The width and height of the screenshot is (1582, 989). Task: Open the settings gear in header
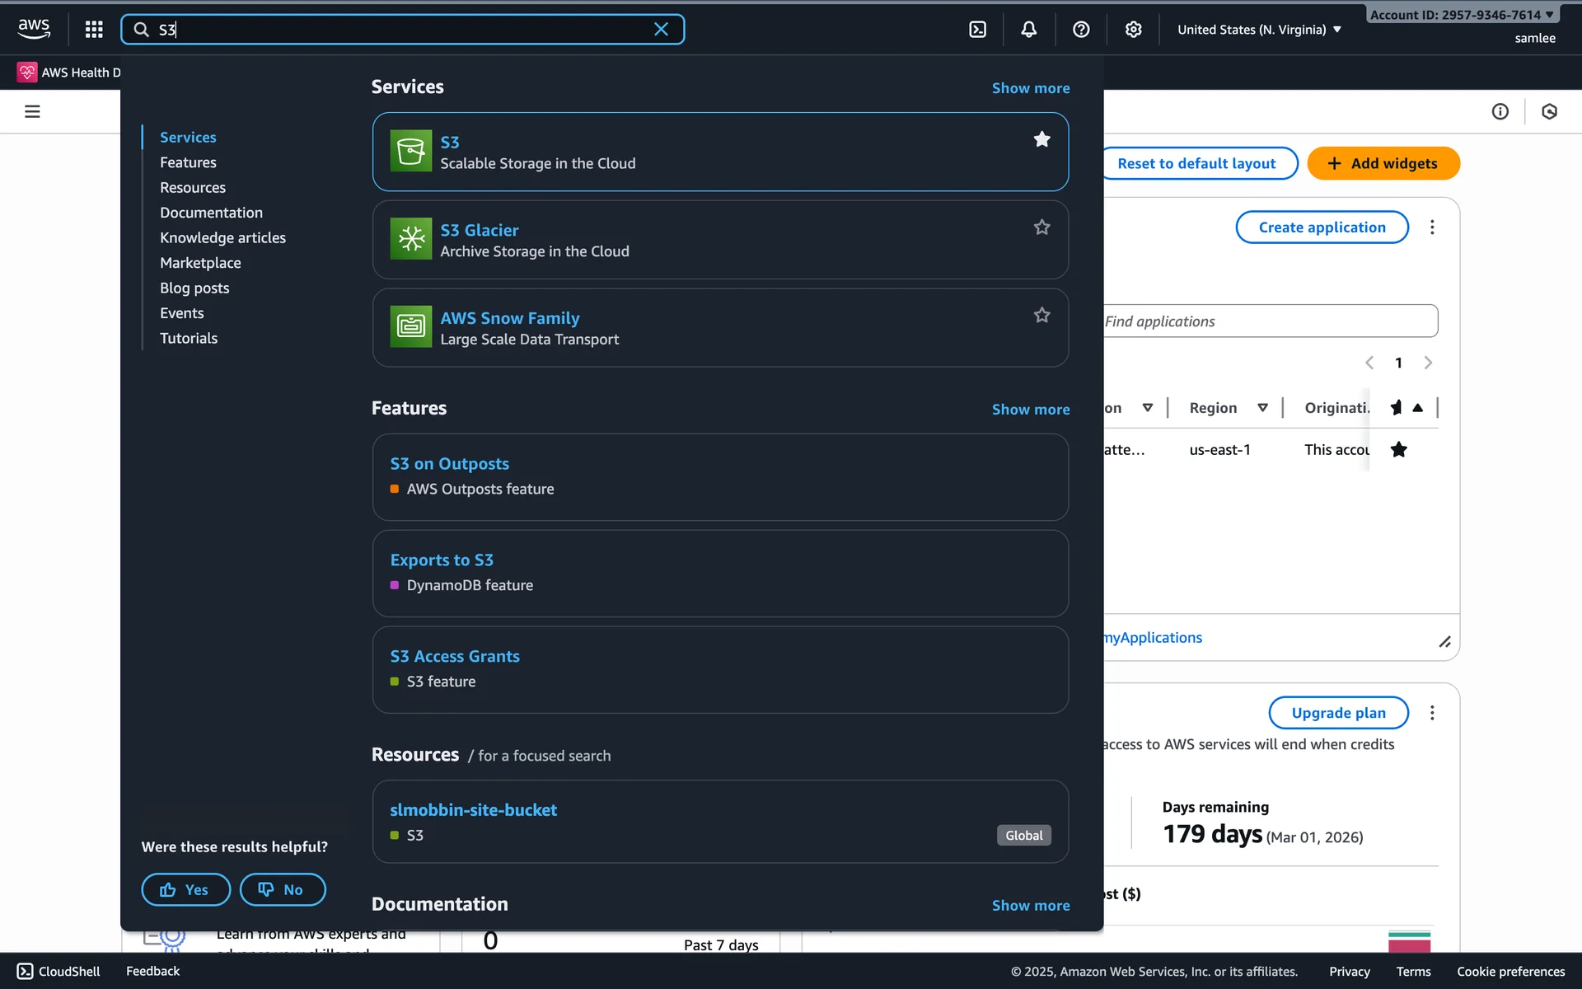coord(1134,30)
